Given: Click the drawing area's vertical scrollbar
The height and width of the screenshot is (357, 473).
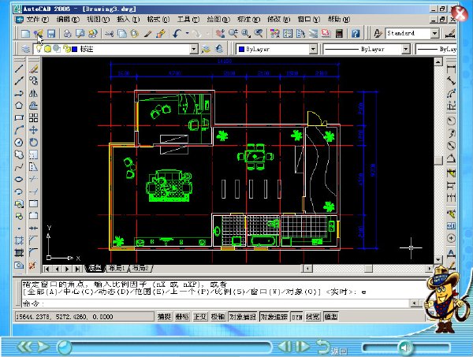Looking at the screenshot, I should 438,161.
